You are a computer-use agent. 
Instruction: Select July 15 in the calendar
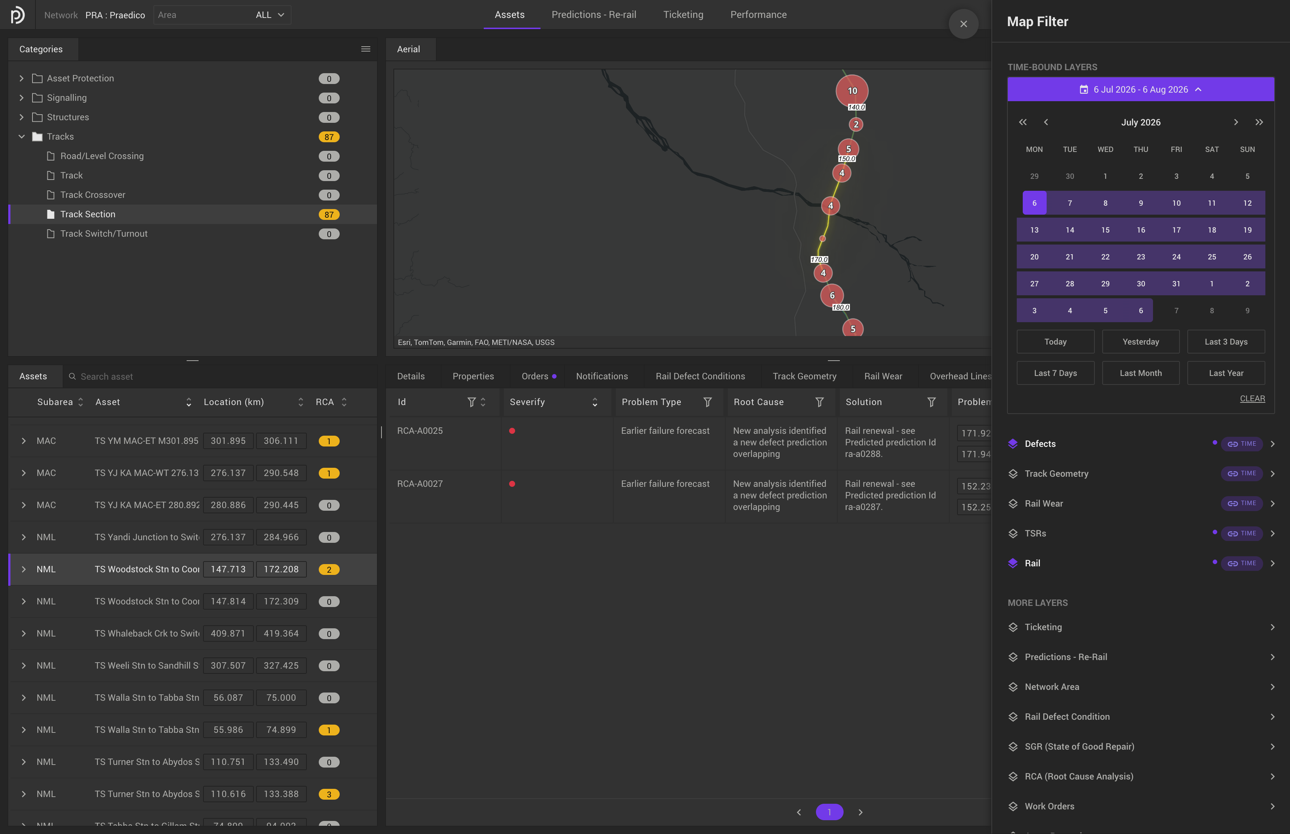point(1105,230)
